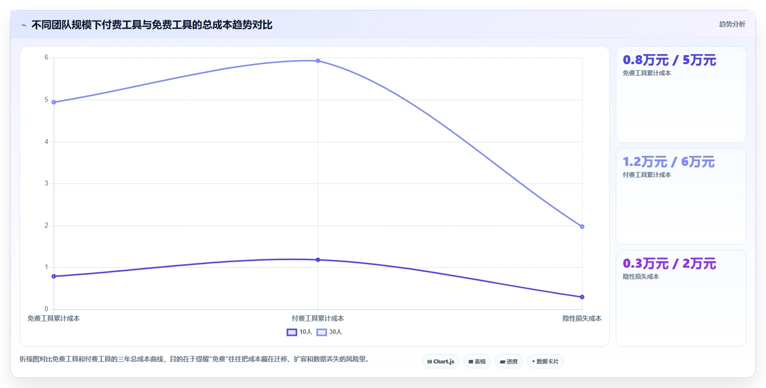Viewport: 766px width, 388px height.
Task: Click the 数据卡片 tag button
Action: [545, 361]
